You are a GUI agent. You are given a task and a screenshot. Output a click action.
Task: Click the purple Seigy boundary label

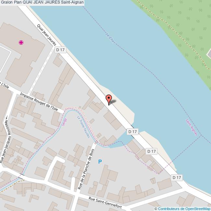click(x=64, y=122)
